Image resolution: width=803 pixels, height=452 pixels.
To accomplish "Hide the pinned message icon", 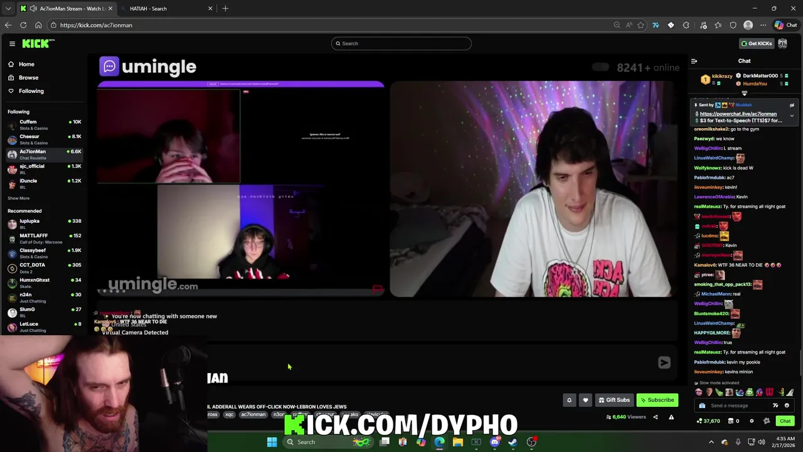I will pos(792,105).
